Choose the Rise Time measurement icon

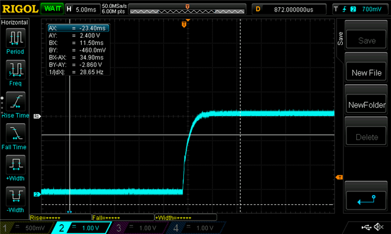[x=15, y=101]
